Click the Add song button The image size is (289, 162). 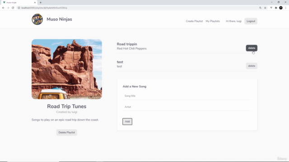pyautogui.click(x=127, y=121)
